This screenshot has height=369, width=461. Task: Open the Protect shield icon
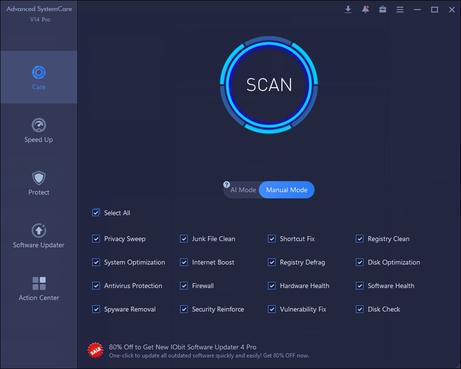pos(39,178)
